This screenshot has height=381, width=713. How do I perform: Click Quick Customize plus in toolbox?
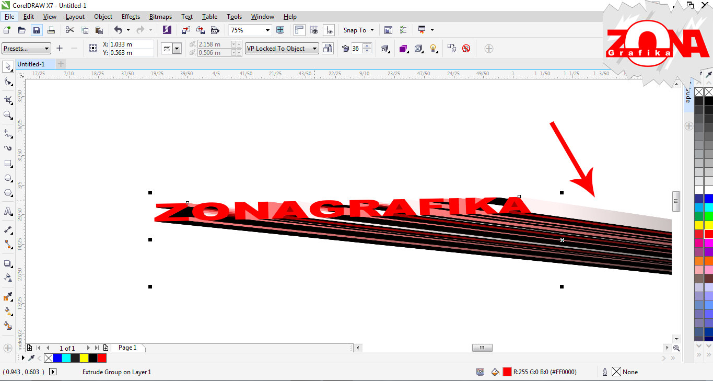pyautogui.click(x=8, y=348)
